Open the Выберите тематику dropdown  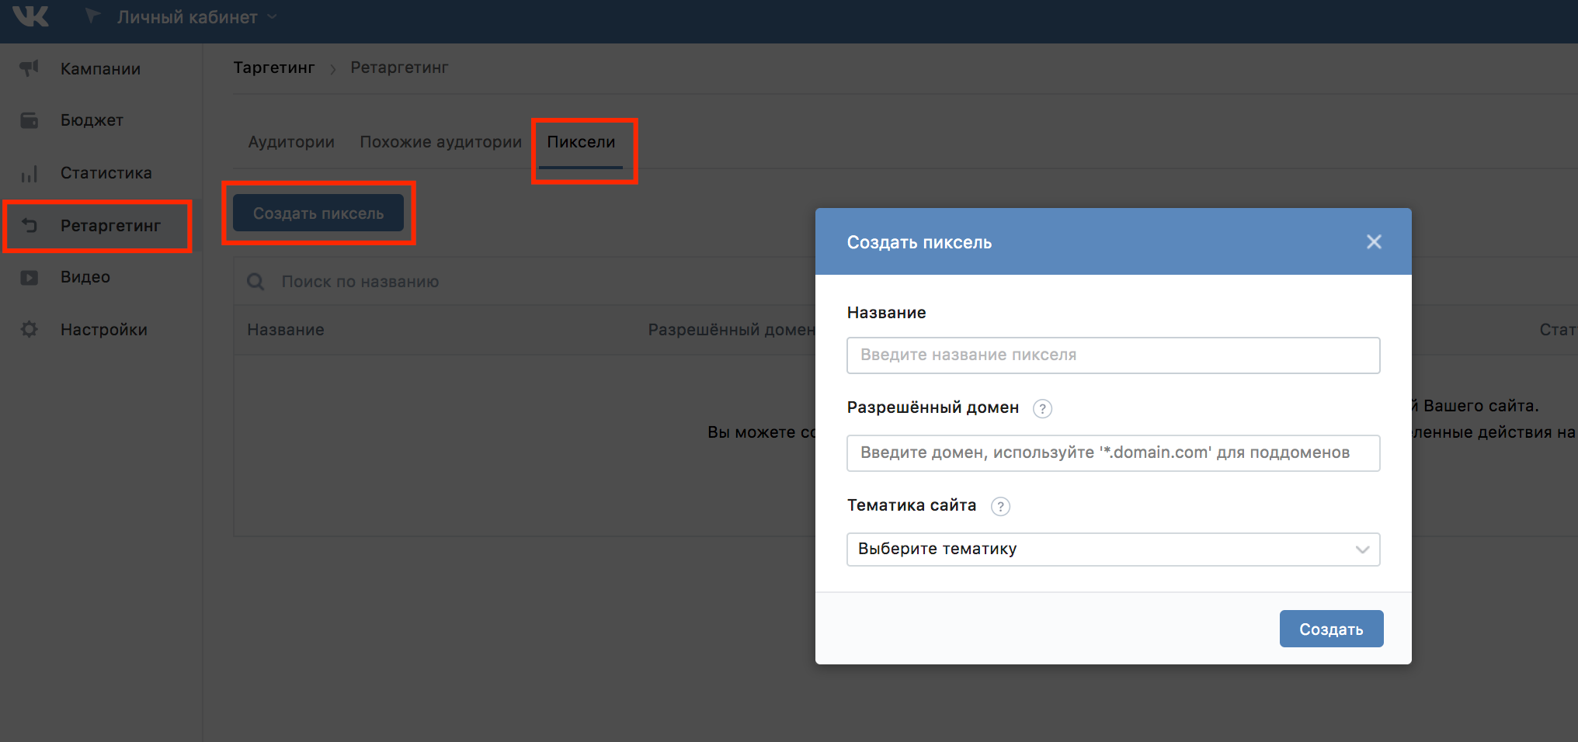pyautogui.click(x=1113, y=549)
